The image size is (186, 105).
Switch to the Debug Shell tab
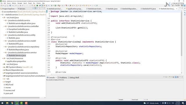point(74,78)
